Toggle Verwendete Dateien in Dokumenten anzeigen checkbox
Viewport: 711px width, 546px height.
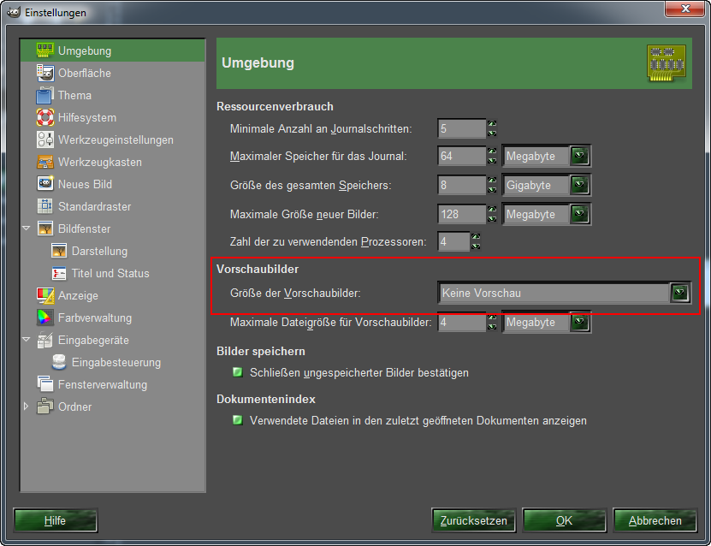(x=238, y=421)
